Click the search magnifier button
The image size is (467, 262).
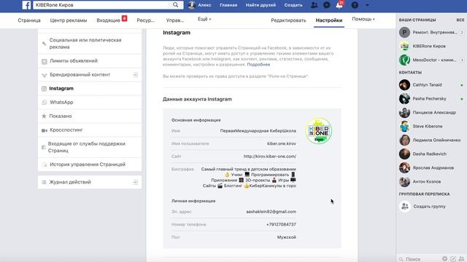(x=175, y=5)
